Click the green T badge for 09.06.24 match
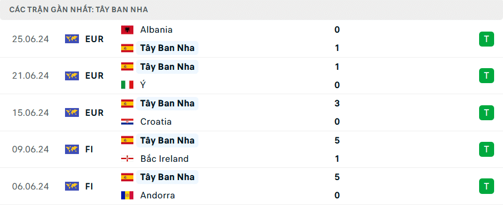This screenshot has height=205, width=503. [486, 150]
